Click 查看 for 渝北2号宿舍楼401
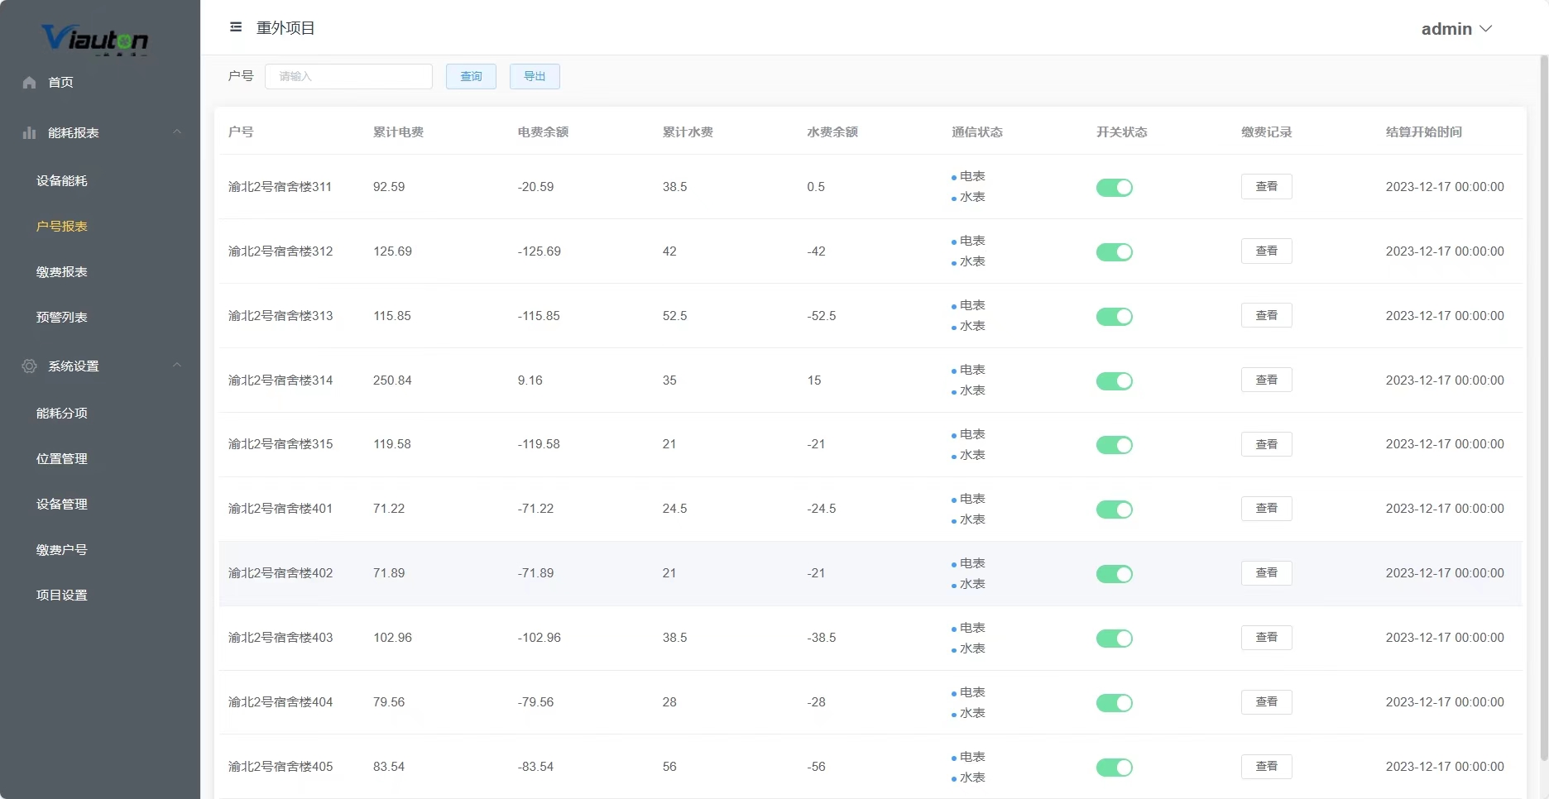The width and height of the screenshot is (1549, 799). coord(1266,509)
